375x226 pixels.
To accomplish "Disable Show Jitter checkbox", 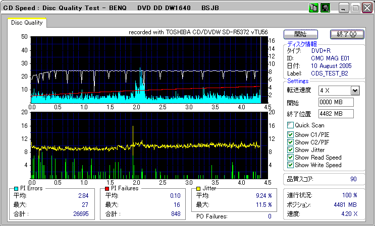I will [290, 149].
